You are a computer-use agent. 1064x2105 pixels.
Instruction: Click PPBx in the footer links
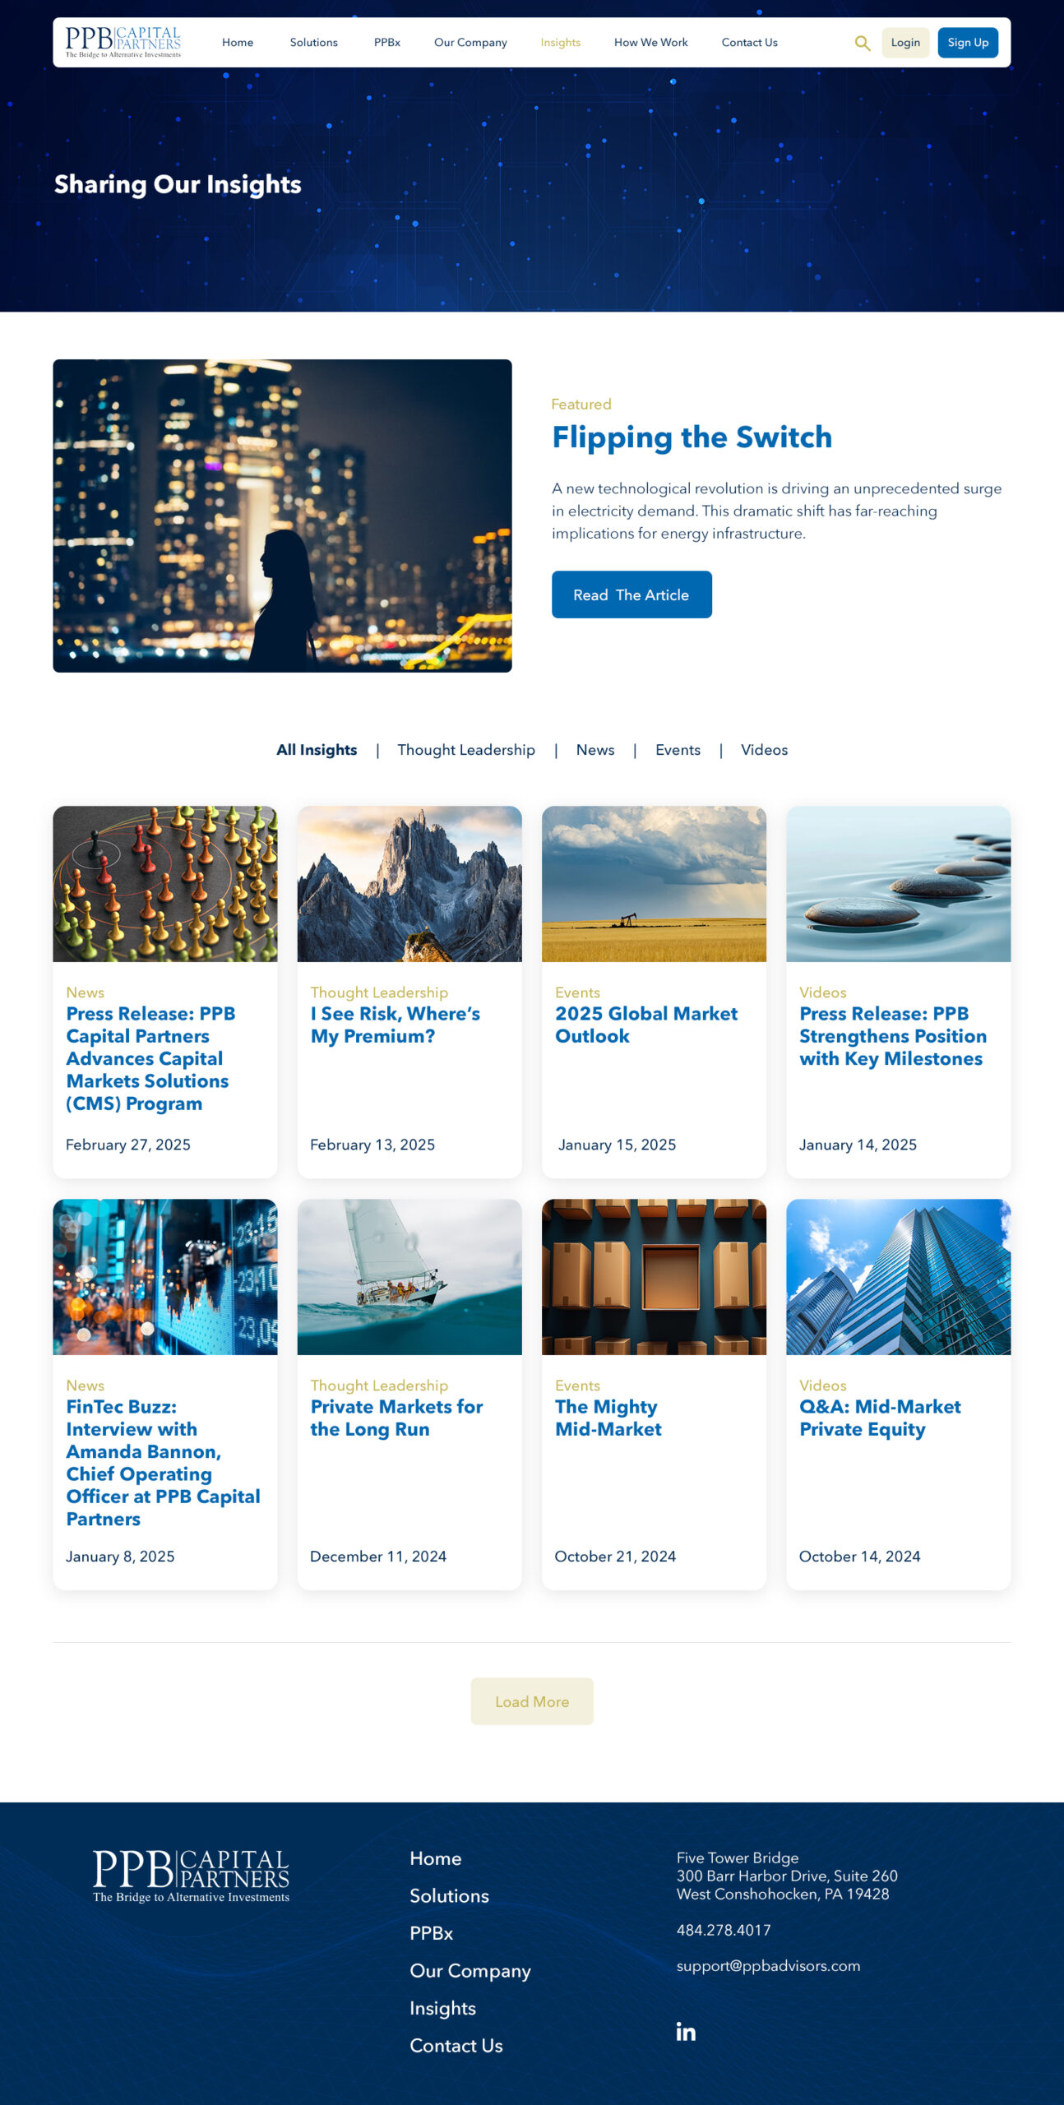point(432,1933)
